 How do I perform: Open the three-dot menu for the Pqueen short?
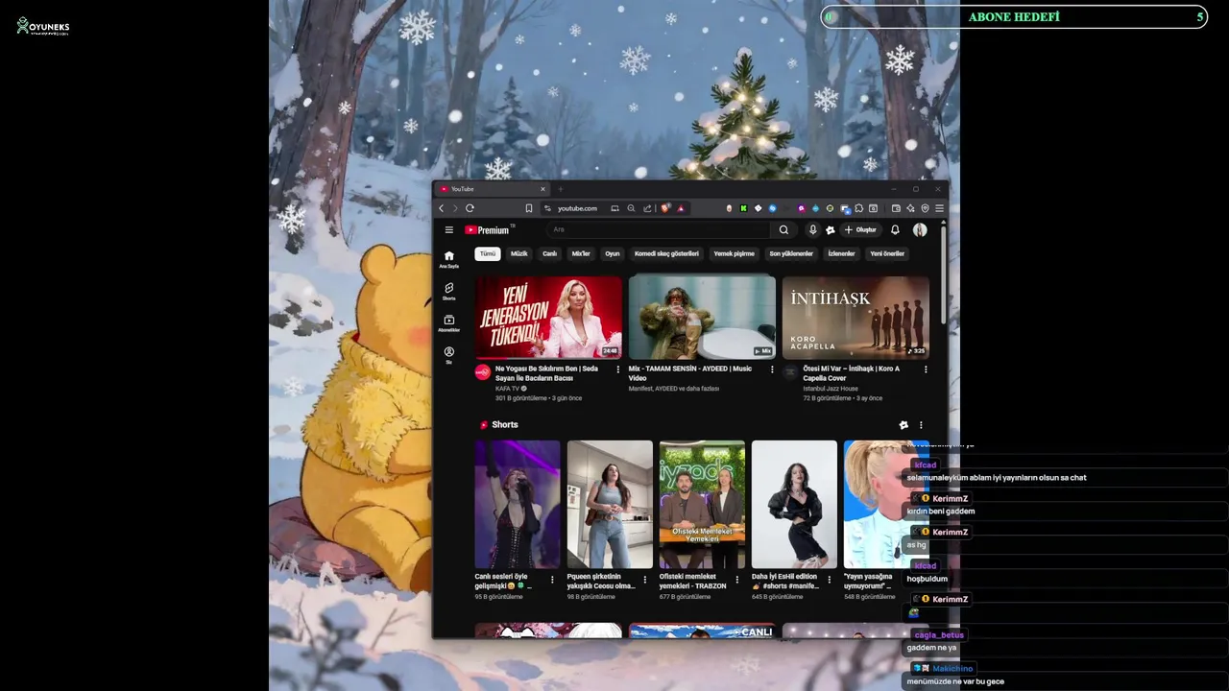point(644,580)
